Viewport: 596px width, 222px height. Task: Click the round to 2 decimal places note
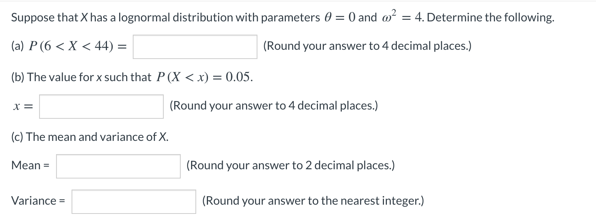(290, 165)
